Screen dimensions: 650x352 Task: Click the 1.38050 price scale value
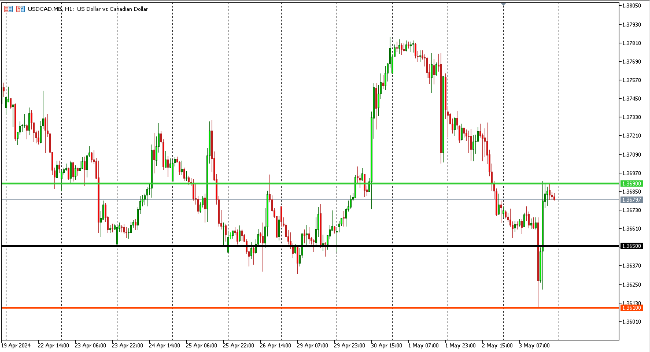(631, 6)
